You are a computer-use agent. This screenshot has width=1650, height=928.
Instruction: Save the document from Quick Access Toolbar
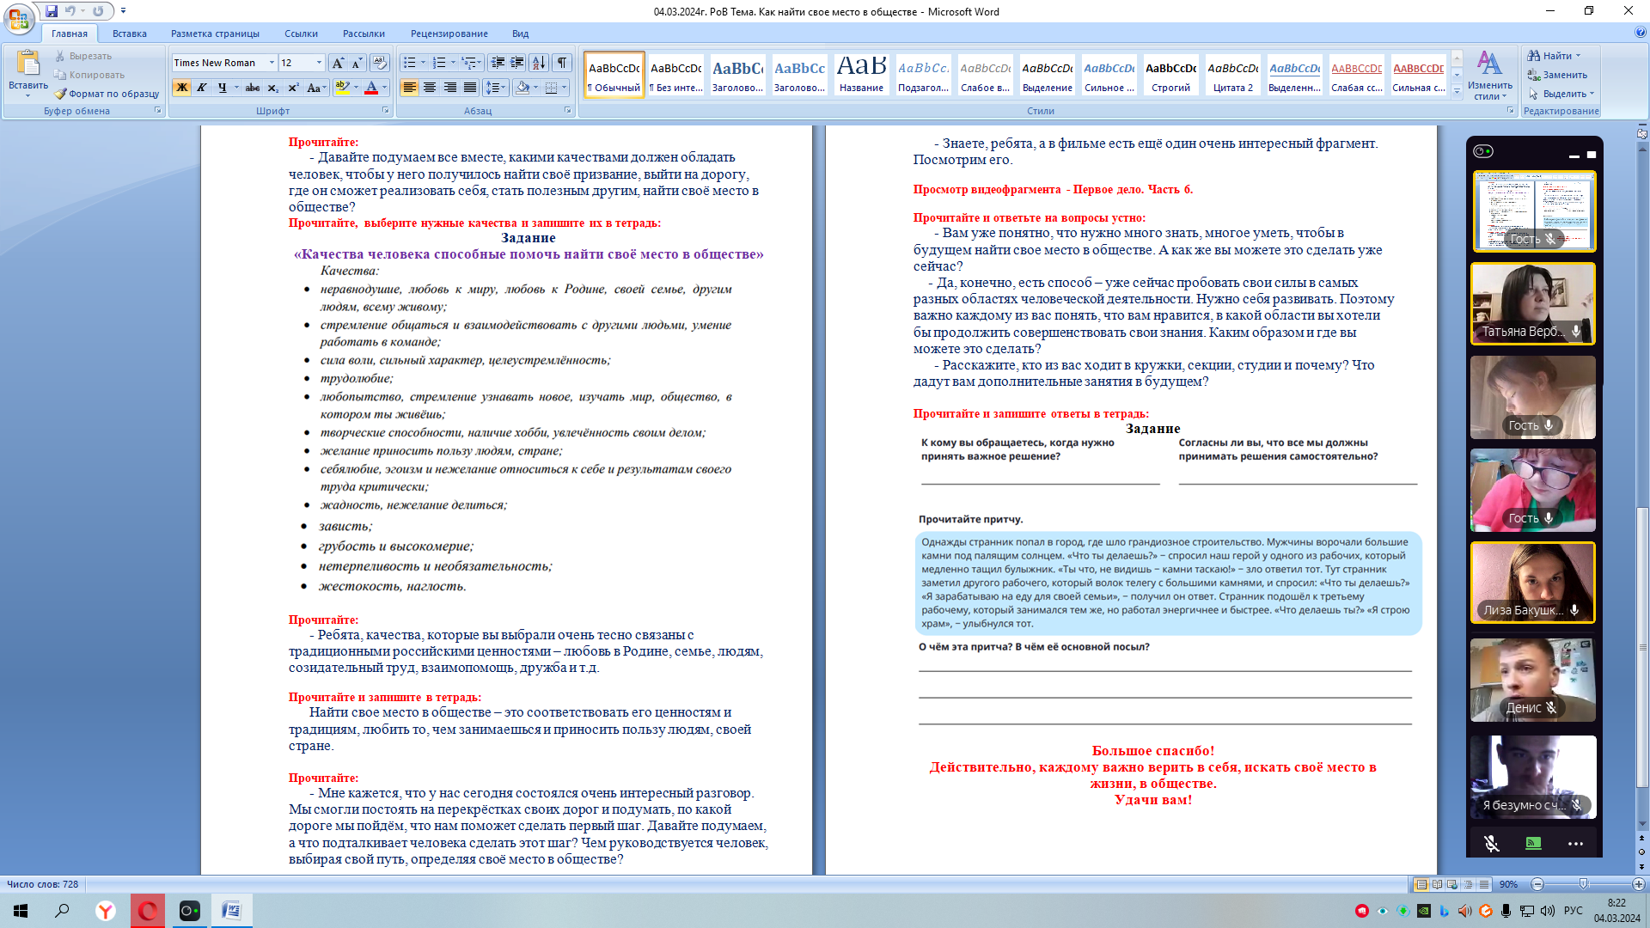(52, 11)
